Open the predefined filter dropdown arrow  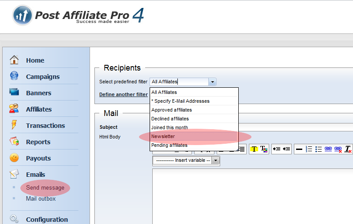coord(212,82)
